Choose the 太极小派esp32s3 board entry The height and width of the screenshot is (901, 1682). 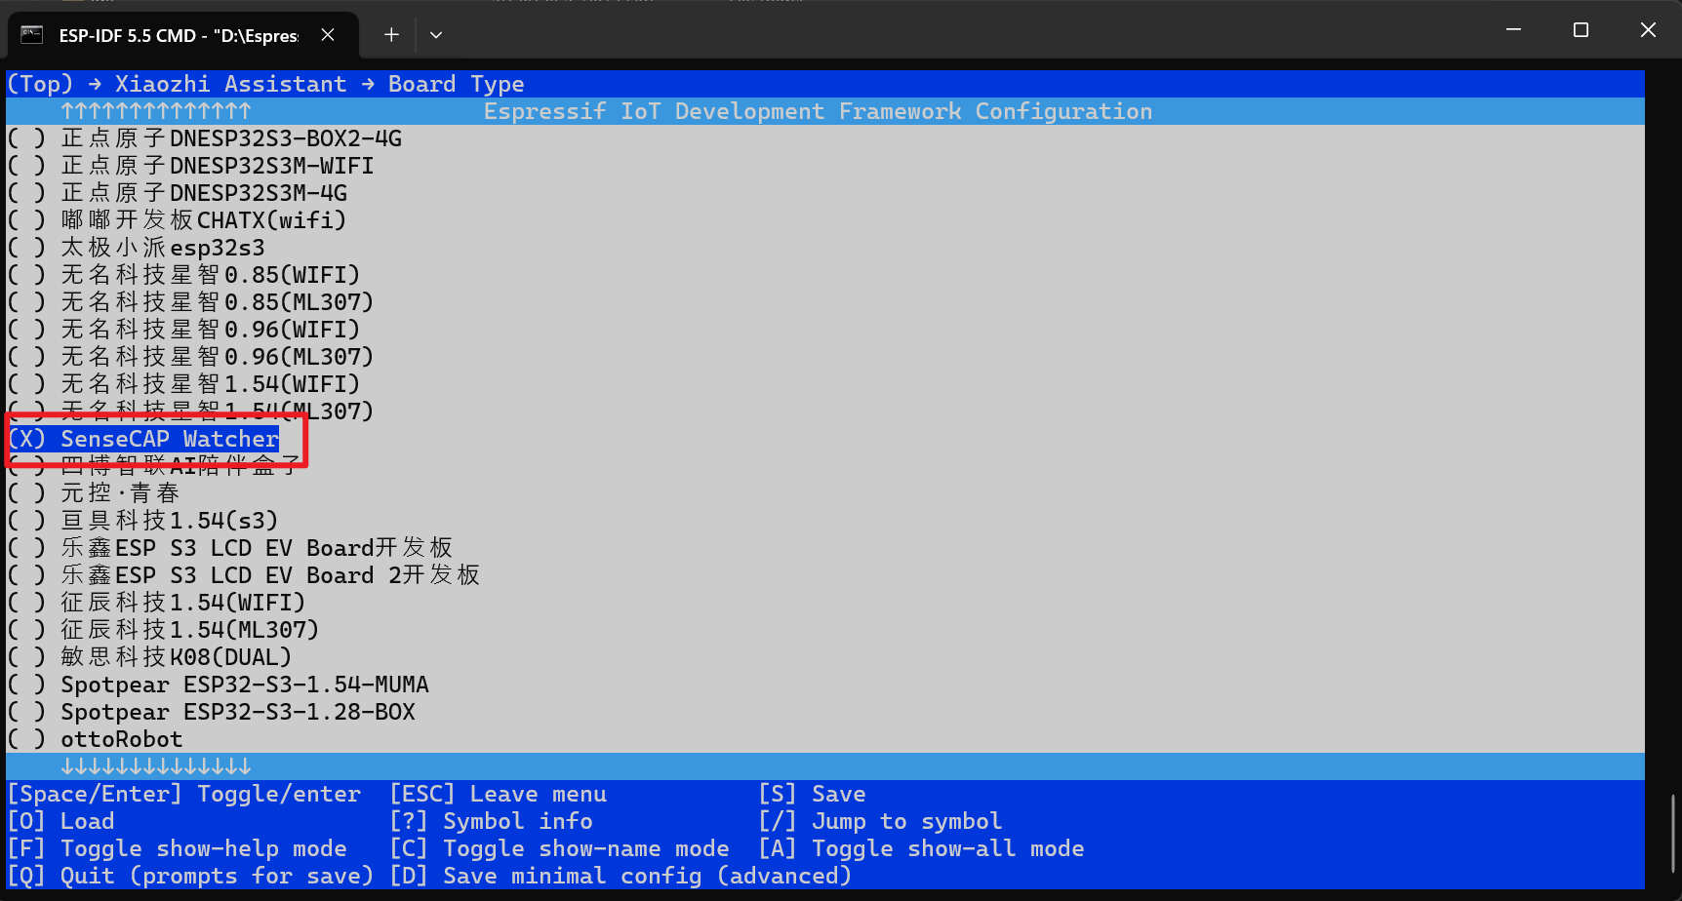[x=162, y=248]
